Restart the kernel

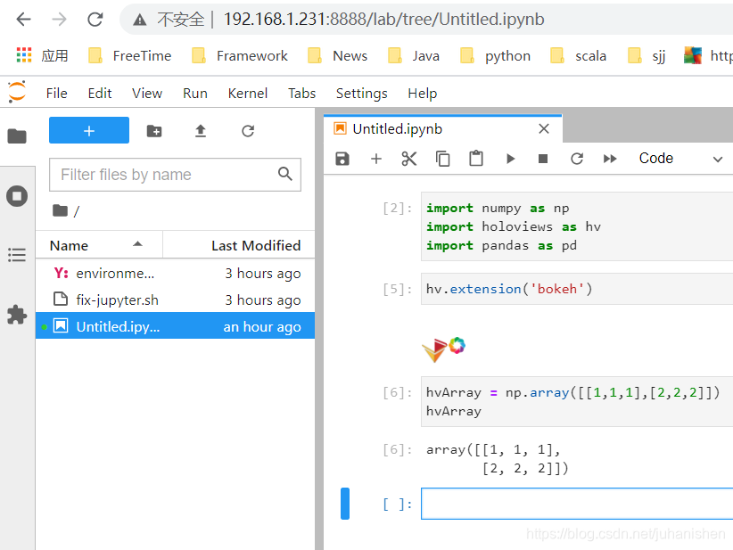(x=577, y=159)
